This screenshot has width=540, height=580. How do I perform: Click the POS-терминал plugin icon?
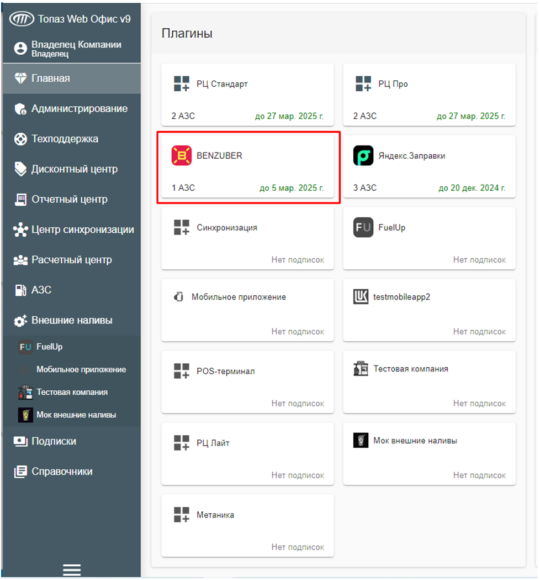(181, 370)
